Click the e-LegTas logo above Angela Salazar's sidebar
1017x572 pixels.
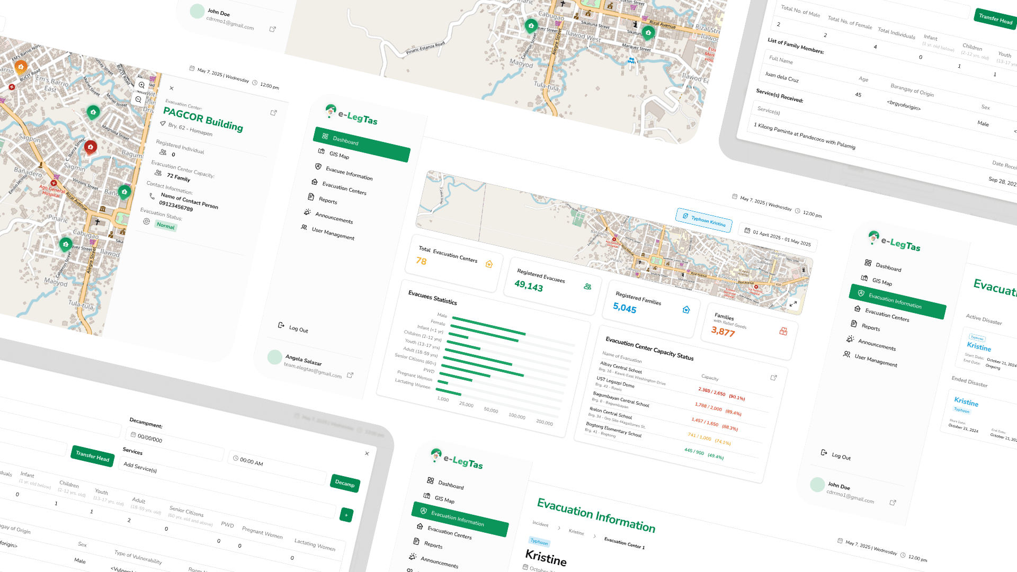pyautogui.click(x=351, y=115)
